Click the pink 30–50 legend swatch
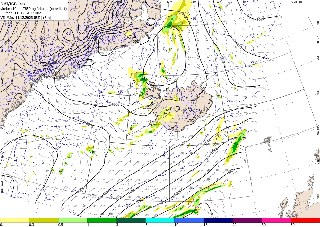320x227 pixels. point(276,220)
